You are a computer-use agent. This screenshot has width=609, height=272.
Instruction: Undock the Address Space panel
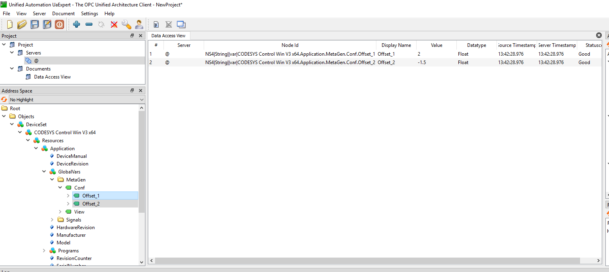(x=132, y=91)
